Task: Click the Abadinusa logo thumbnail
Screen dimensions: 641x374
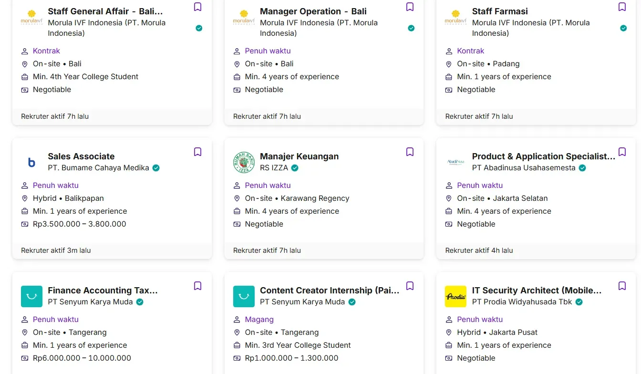Action: pyautogui.click(x=455, y=162)
